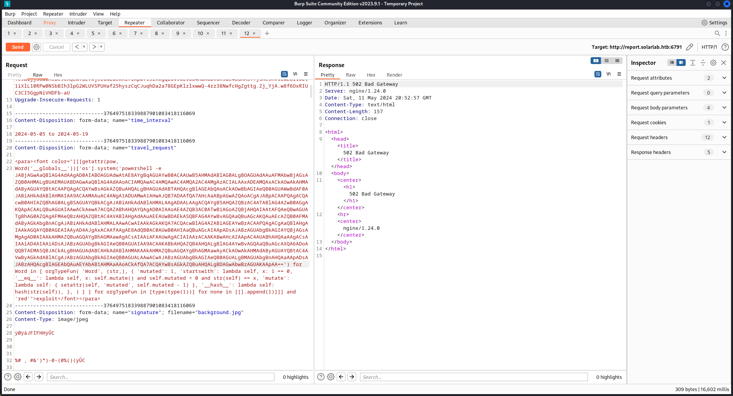Viewport: 733px width, 396px height.
Task: Open the Intruder tool tab
Action: [x=77, y=22]
